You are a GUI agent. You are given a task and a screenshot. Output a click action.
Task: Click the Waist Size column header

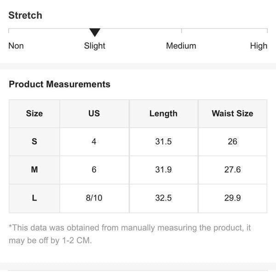pos(232,114)
